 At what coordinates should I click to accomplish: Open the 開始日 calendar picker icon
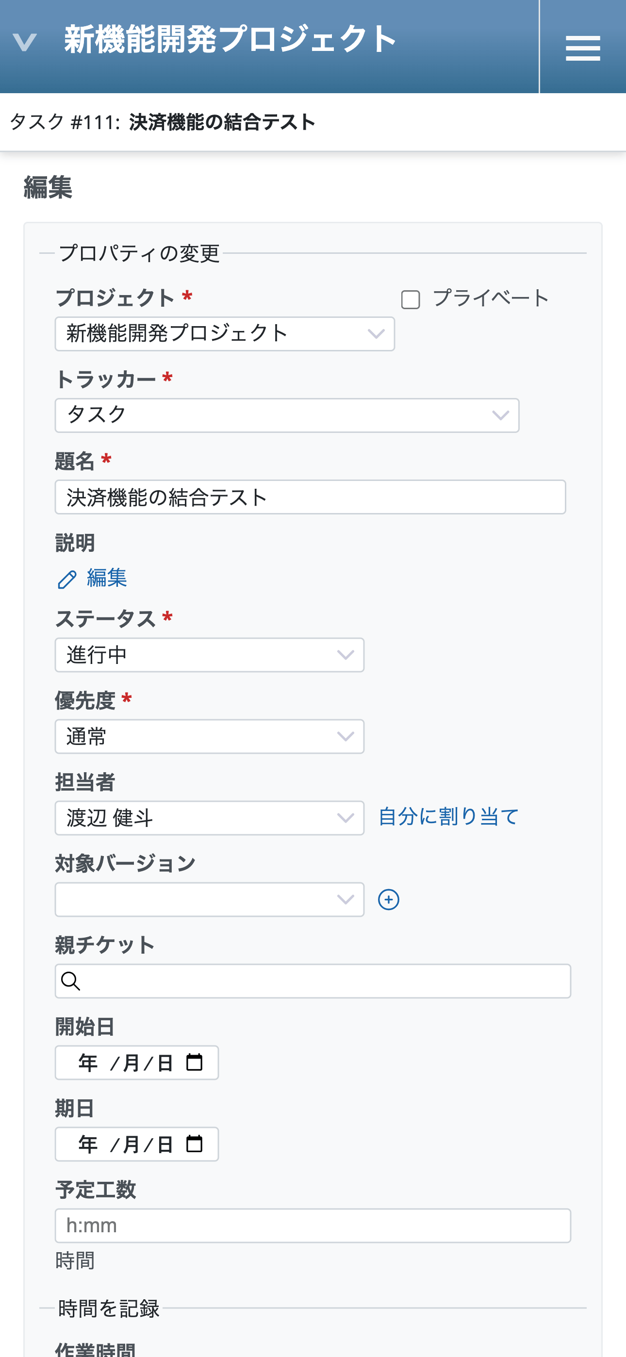[195, 1062]
